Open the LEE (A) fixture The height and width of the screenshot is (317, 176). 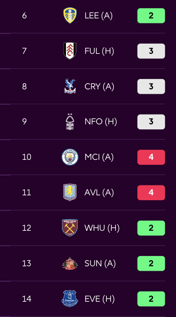(x=99, y=16)
